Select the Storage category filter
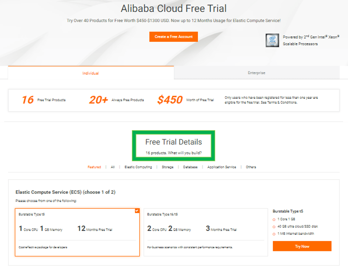348x268 pixels. (x=167, y=167)
